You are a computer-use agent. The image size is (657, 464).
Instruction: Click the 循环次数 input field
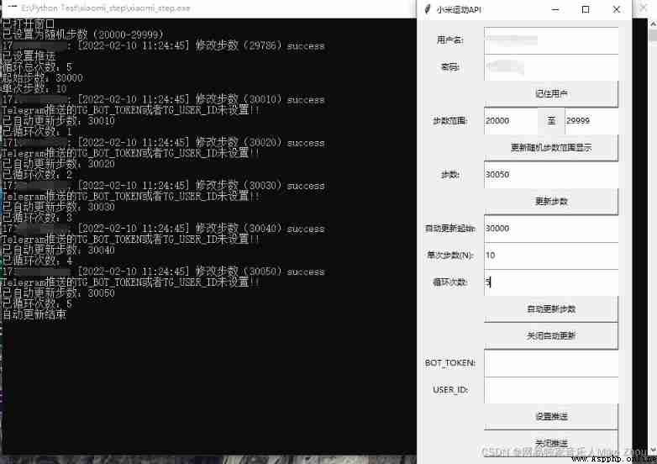(x=551, y=282)
